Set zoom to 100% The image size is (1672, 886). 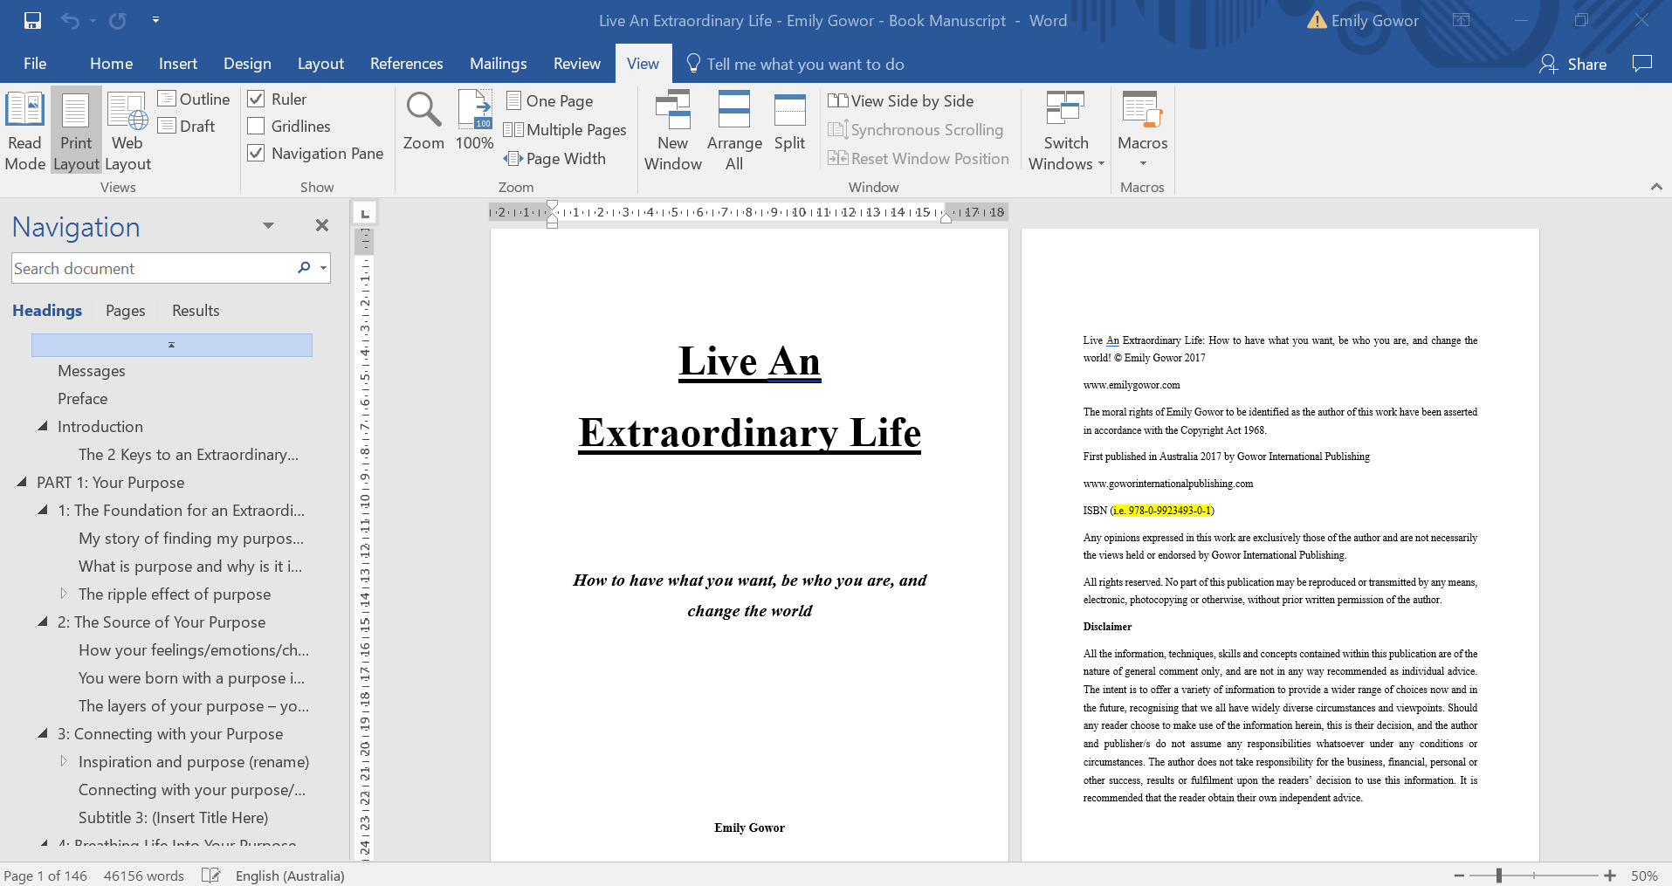(x=475, y=122)
